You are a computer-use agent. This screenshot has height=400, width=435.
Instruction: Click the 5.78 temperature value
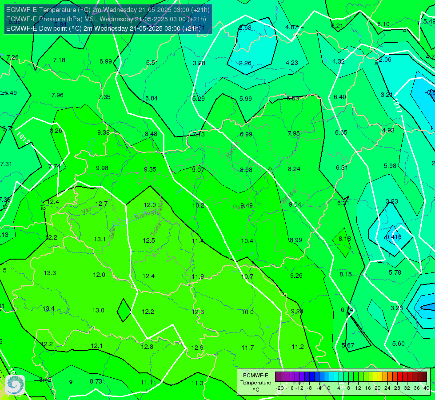(x=395, y=272)
